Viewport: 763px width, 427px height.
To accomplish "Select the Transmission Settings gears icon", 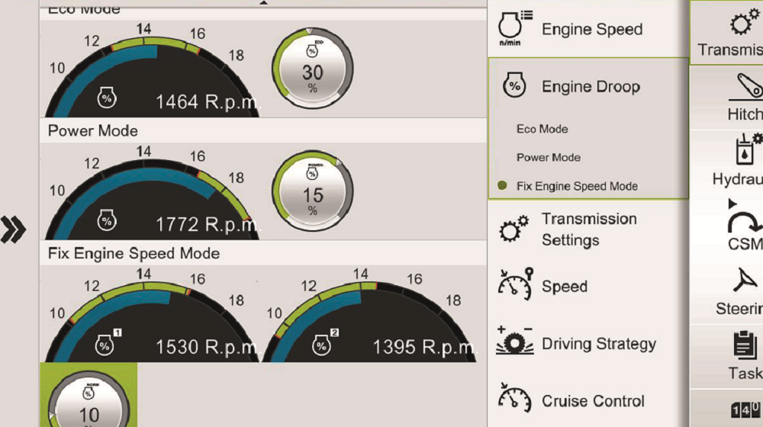I will (513, 230).
